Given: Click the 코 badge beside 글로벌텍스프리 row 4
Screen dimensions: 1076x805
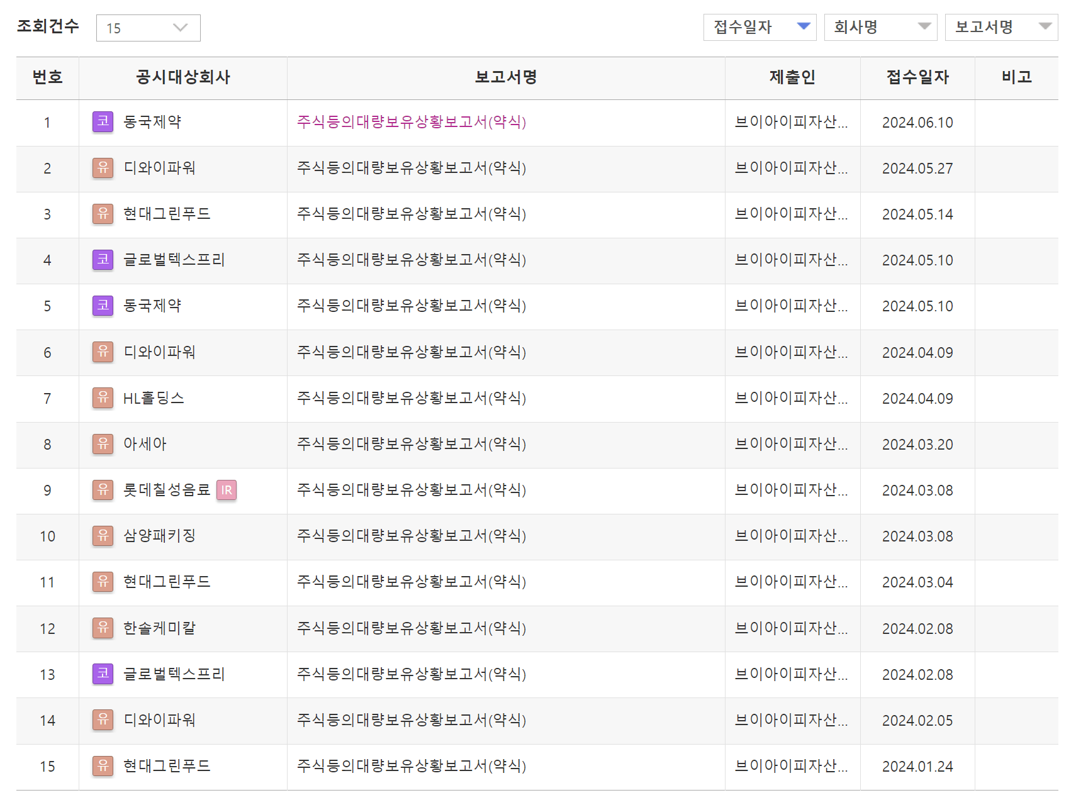Looking at the screenshot, I should pos(102,260).
